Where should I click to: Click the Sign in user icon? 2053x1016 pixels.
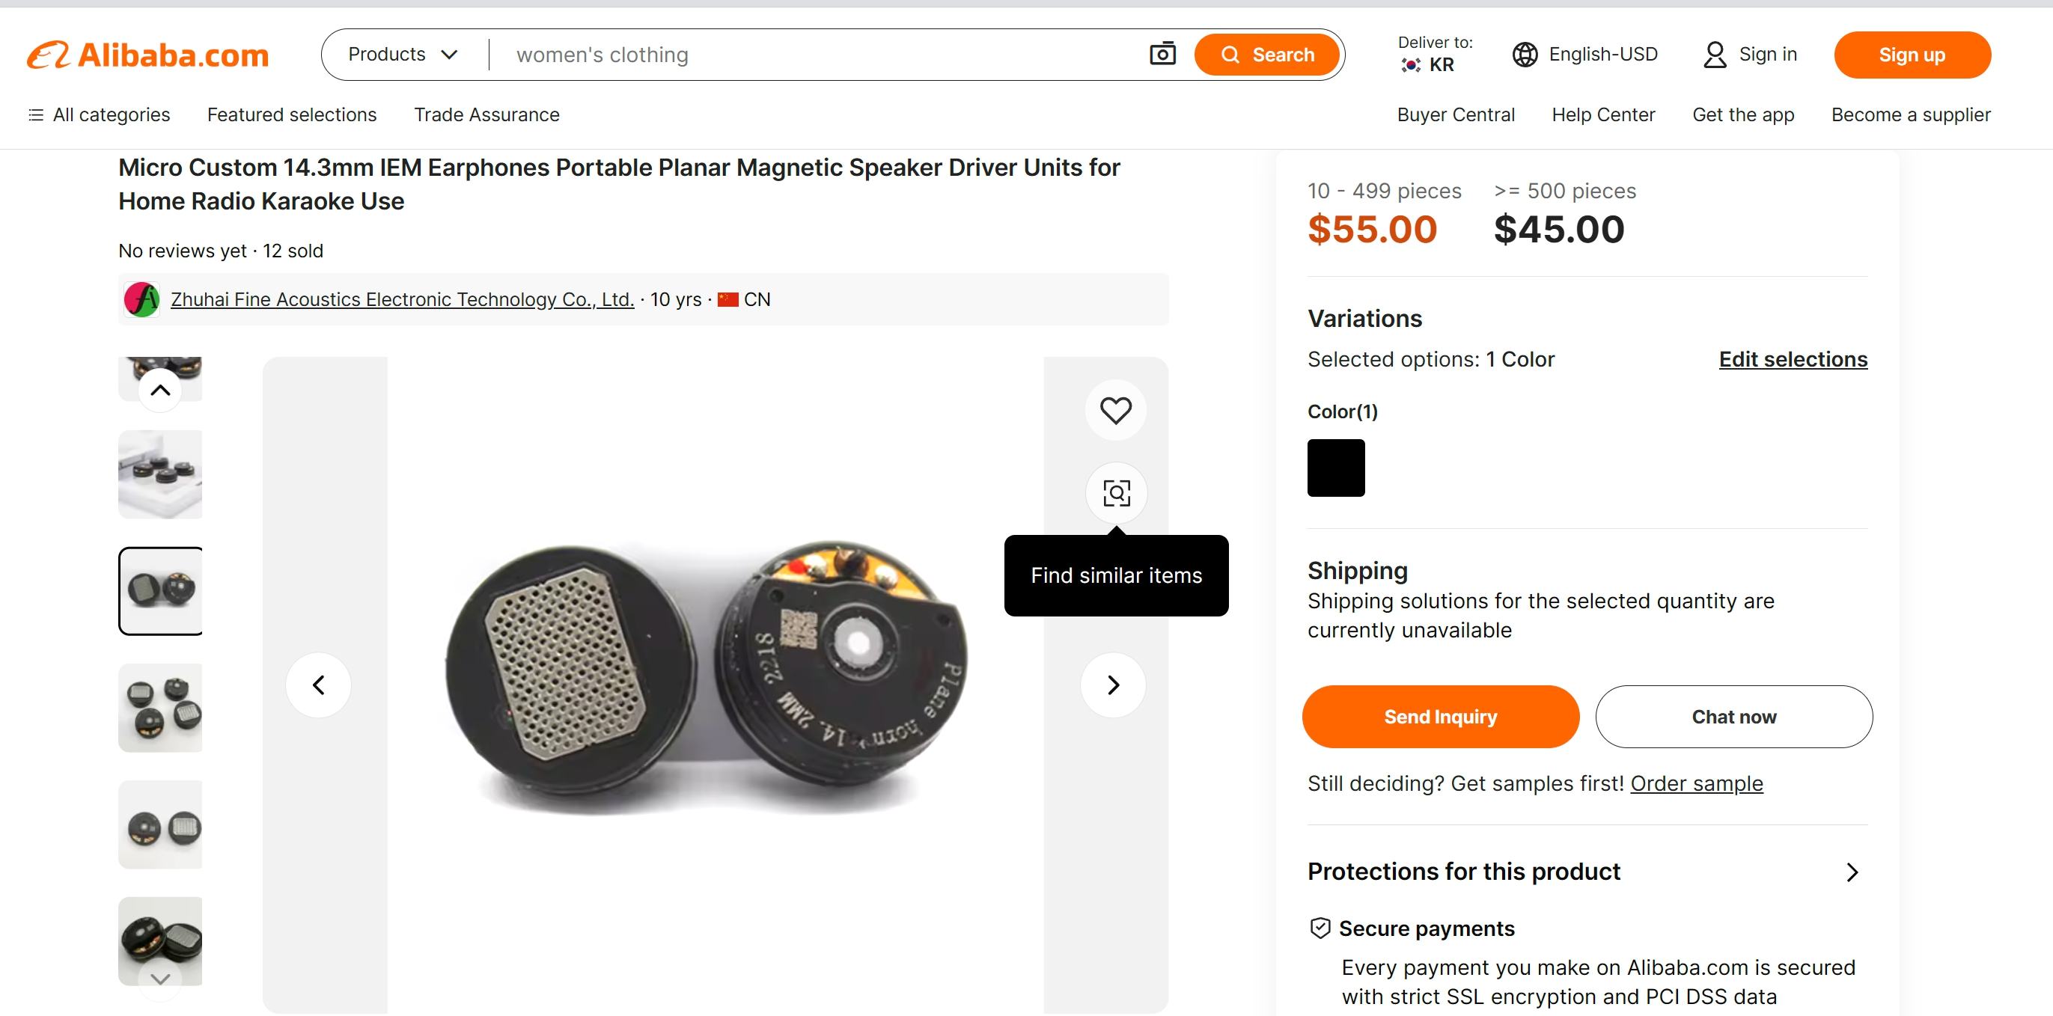1714,54
